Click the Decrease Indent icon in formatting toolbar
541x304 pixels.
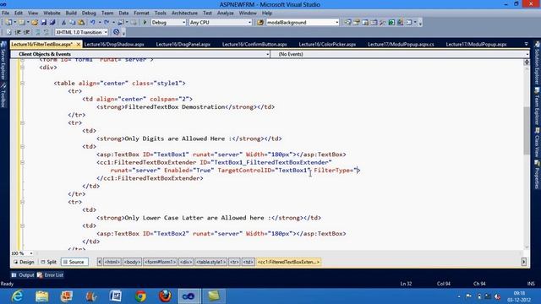coord(18,32)
